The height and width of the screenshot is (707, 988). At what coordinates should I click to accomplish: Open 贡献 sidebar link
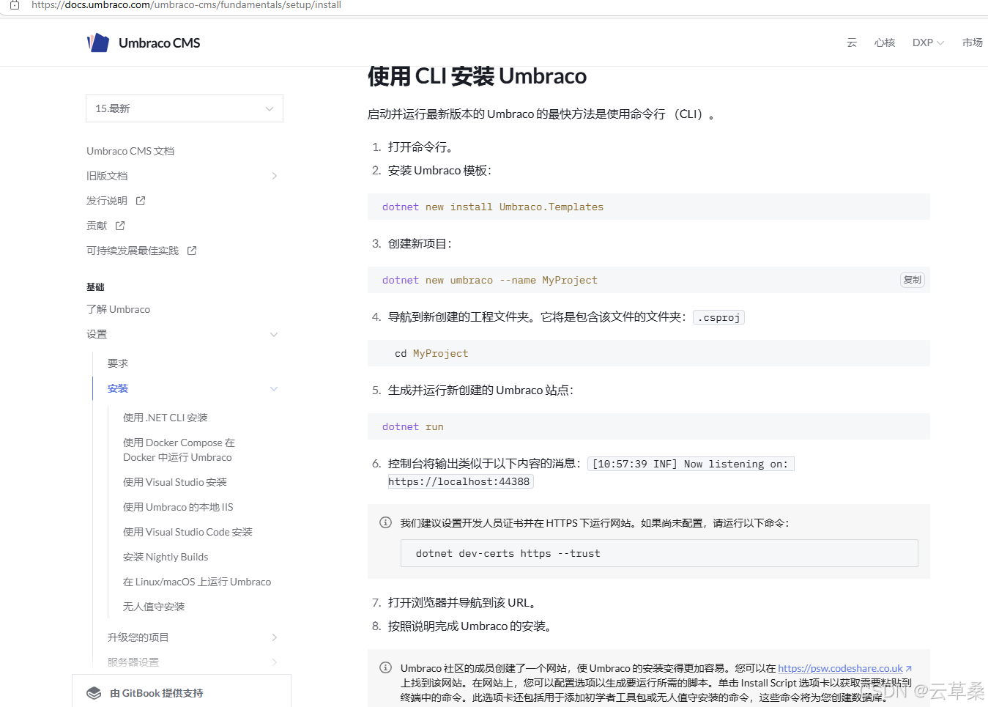[x=97, y=226]
